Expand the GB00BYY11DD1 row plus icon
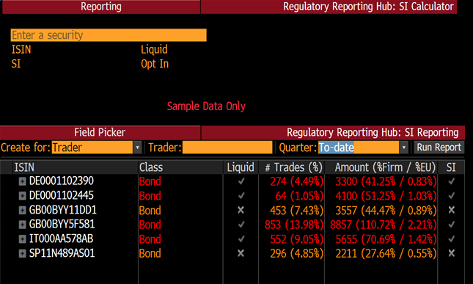The image size is (473, 284). pyautogui.click(x=22, y=210)
